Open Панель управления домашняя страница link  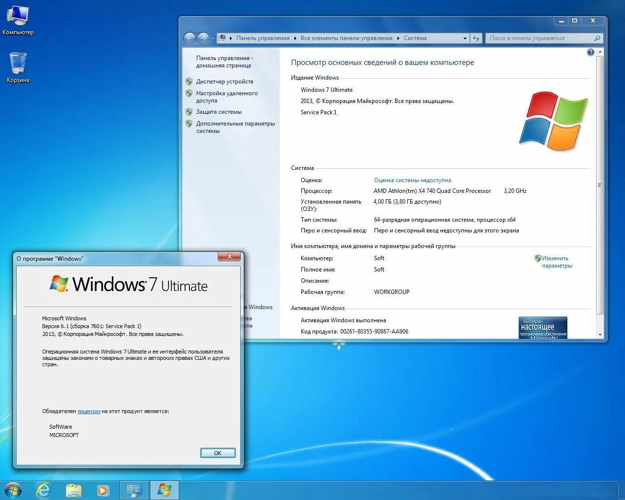tap(224, 62)
